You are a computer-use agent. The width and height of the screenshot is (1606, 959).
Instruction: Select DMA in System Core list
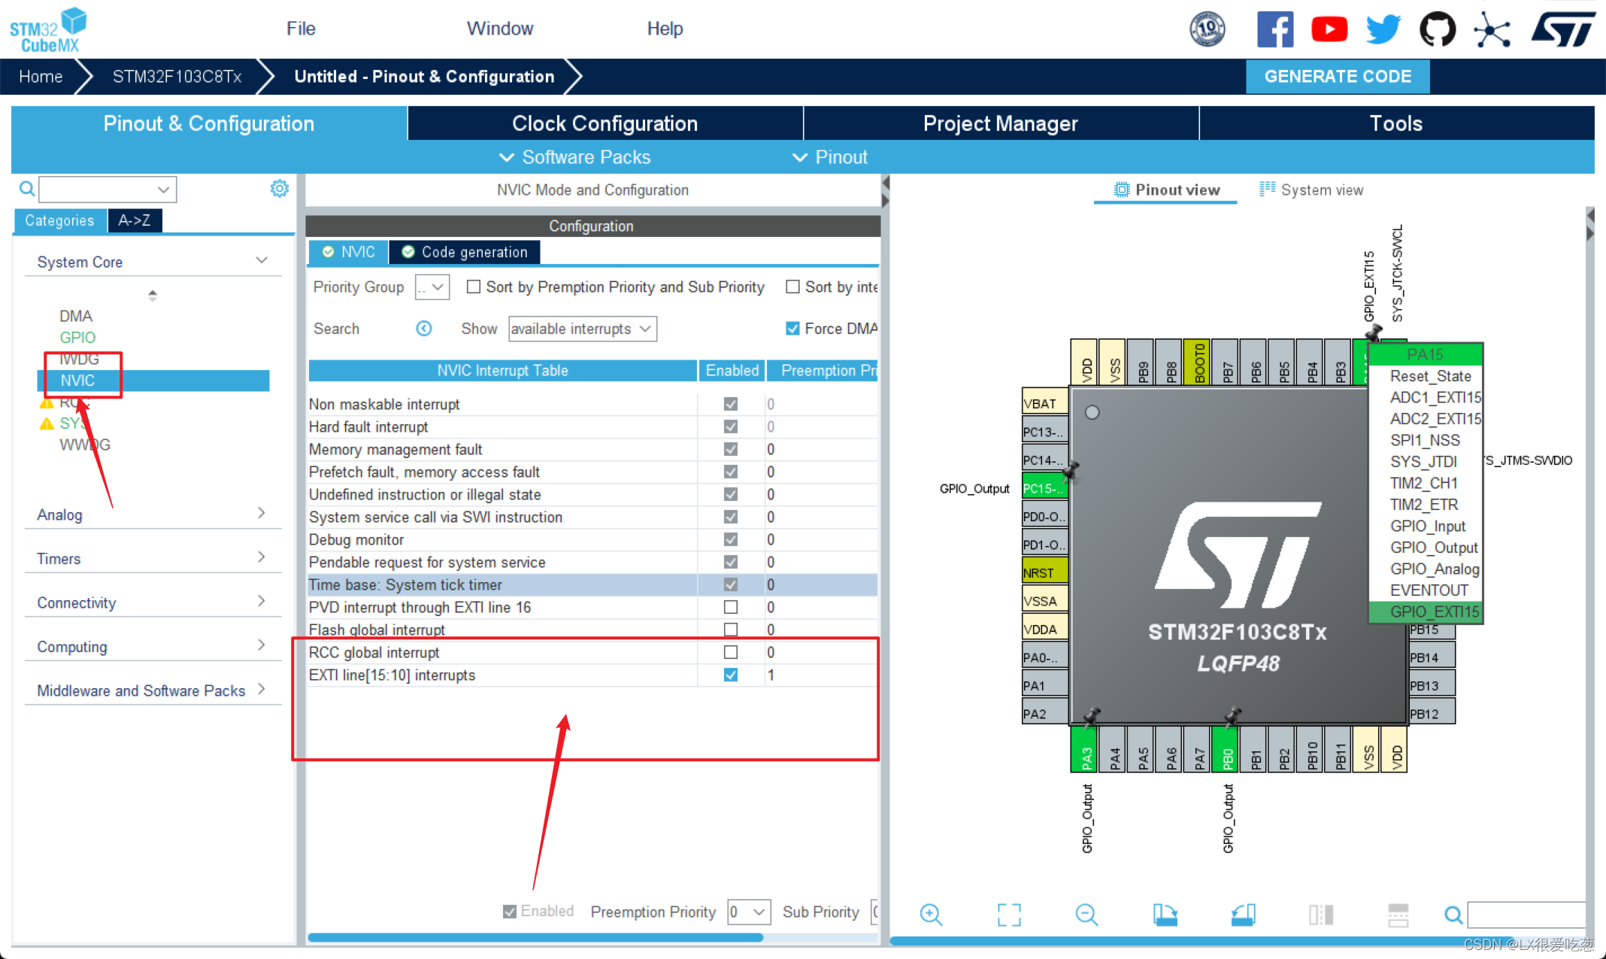[75, 316]
